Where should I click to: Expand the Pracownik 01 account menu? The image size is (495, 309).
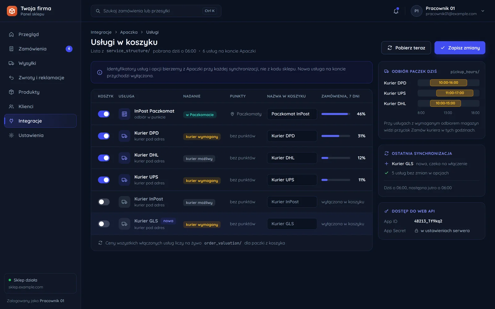tap(483, 11)
